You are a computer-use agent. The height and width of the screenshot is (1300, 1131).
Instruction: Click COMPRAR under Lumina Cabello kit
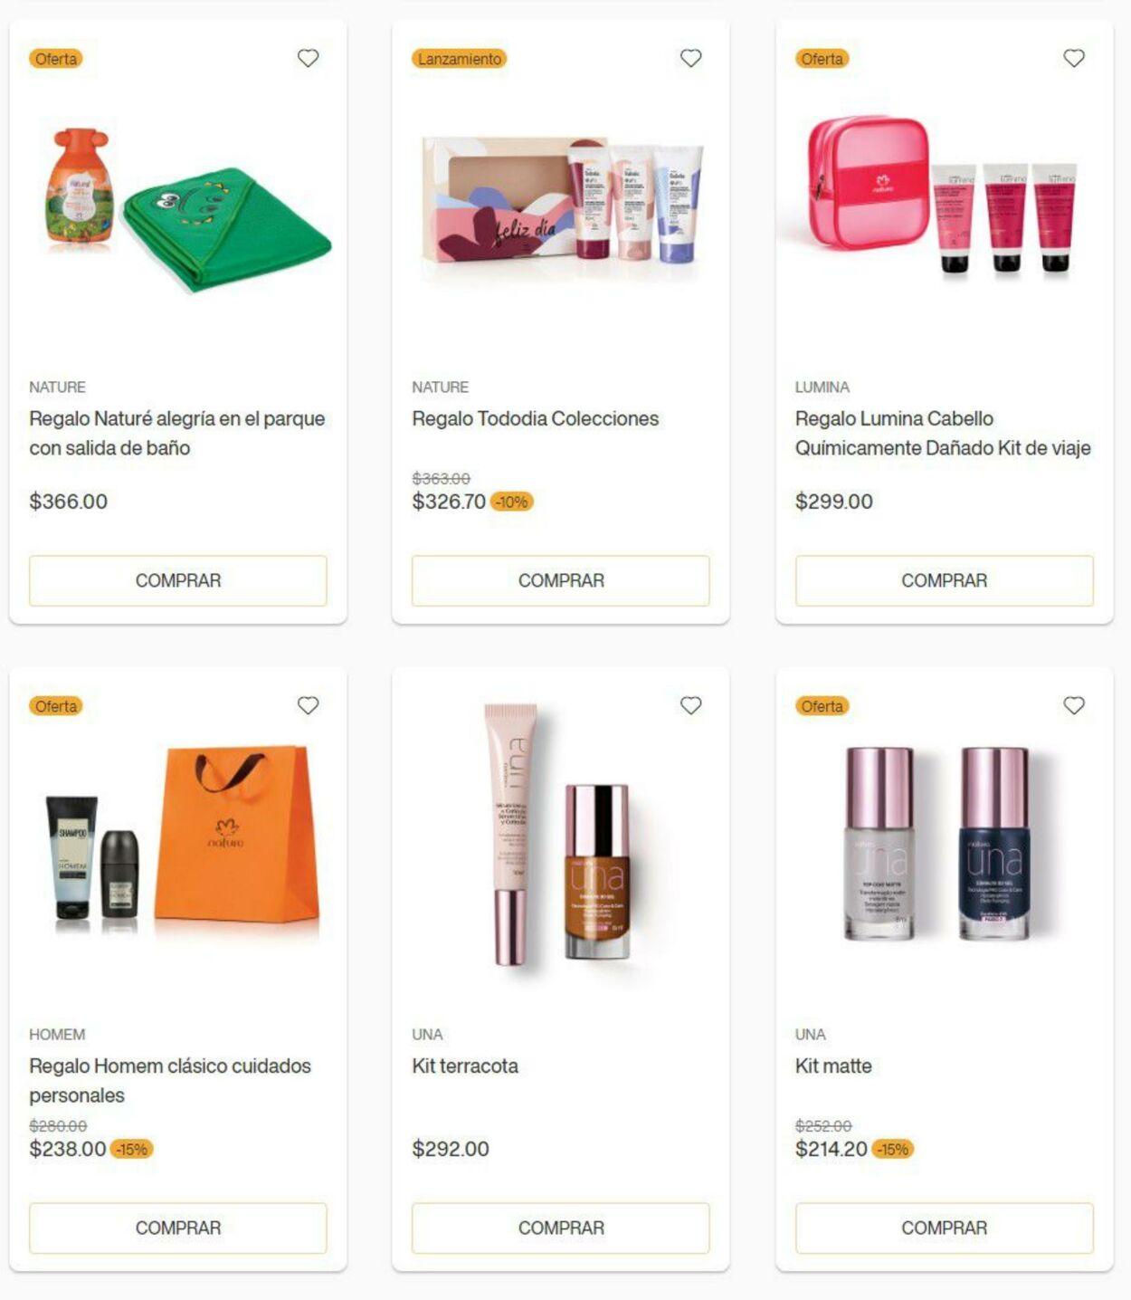point(944,580)
